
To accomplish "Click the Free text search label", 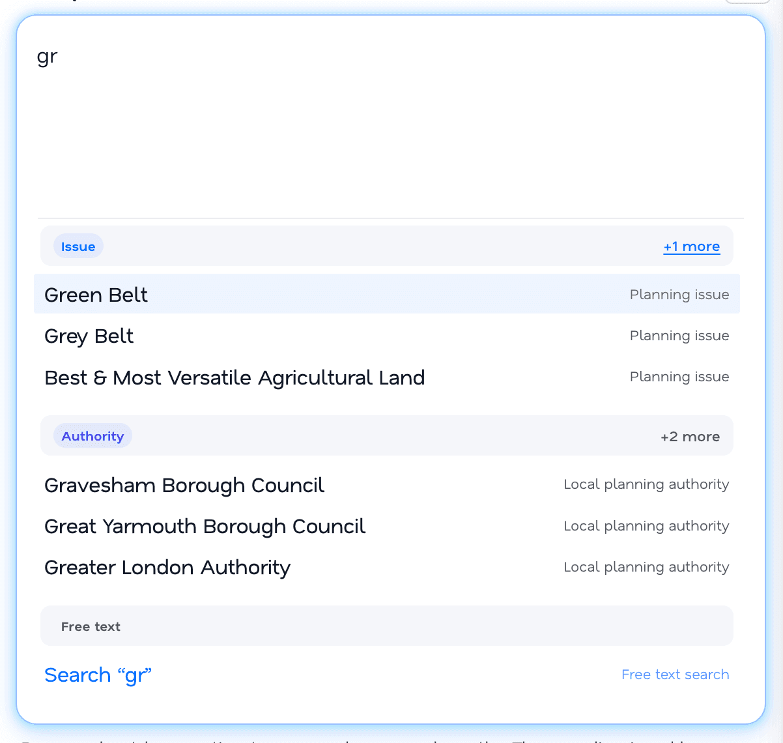I will (675, 674).
